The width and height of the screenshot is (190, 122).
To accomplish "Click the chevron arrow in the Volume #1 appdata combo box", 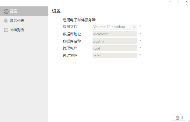I will point(134,27).
